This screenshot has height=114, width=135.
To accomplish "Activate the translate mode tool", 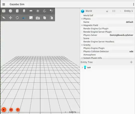I will pos(10,18).
